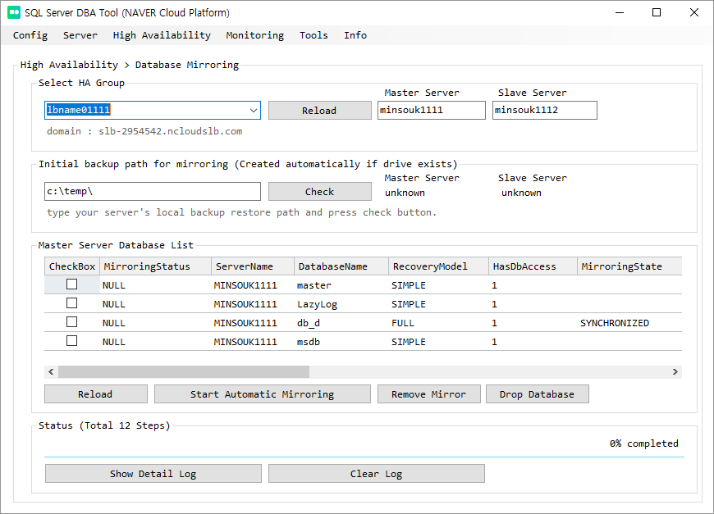Tick the checkbox for LazyLog database row
The width and height of the screenshot is (714, 514).
(72, 303)
